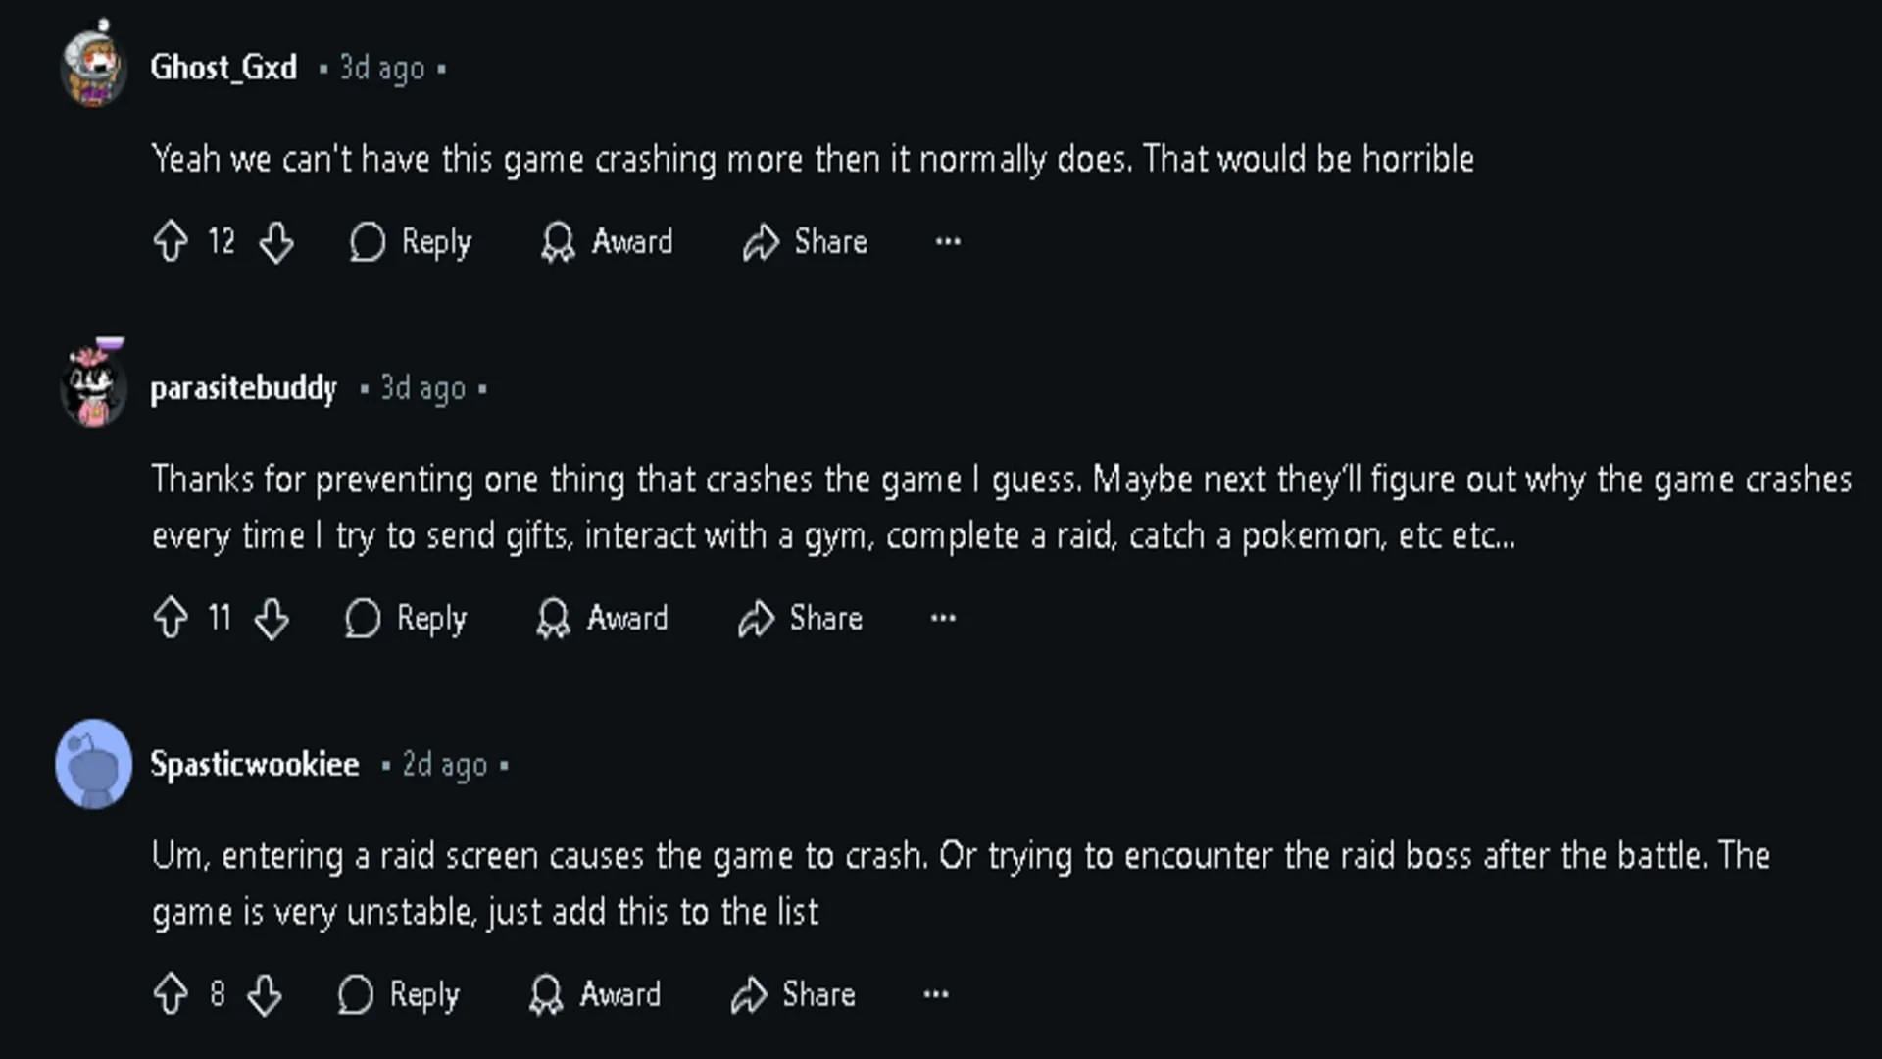Click the downvote arrow on parasitebuddy comment
The width and height of the screenshot is (1882, 1059).
click(x=272, y=618)
